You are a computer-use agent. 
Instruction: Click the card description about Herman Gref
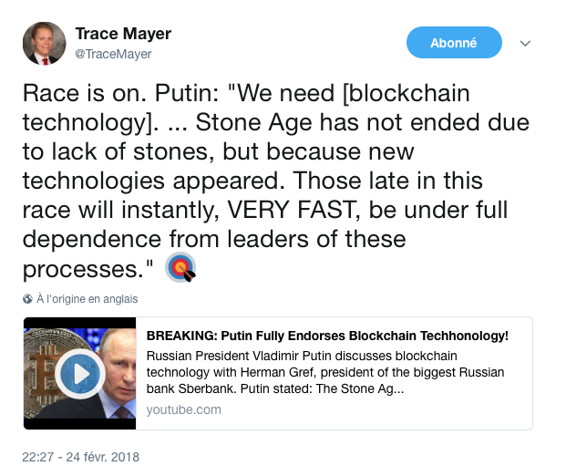pyautogui.click(x=325, y=372)
